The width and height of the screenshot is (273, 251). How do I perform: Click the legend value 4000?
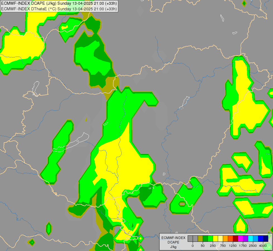pyautogui.click(x=263, y=246)
